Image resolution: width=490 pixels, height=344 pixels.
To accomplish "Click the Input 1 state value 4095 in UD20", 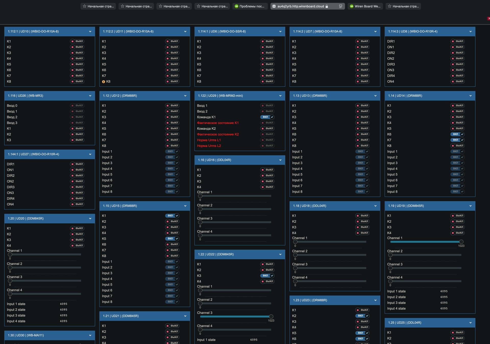I will click(x=64, y=304).
